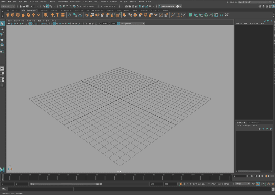Click frame 60 on the time slider

click(x=116, y=177)
